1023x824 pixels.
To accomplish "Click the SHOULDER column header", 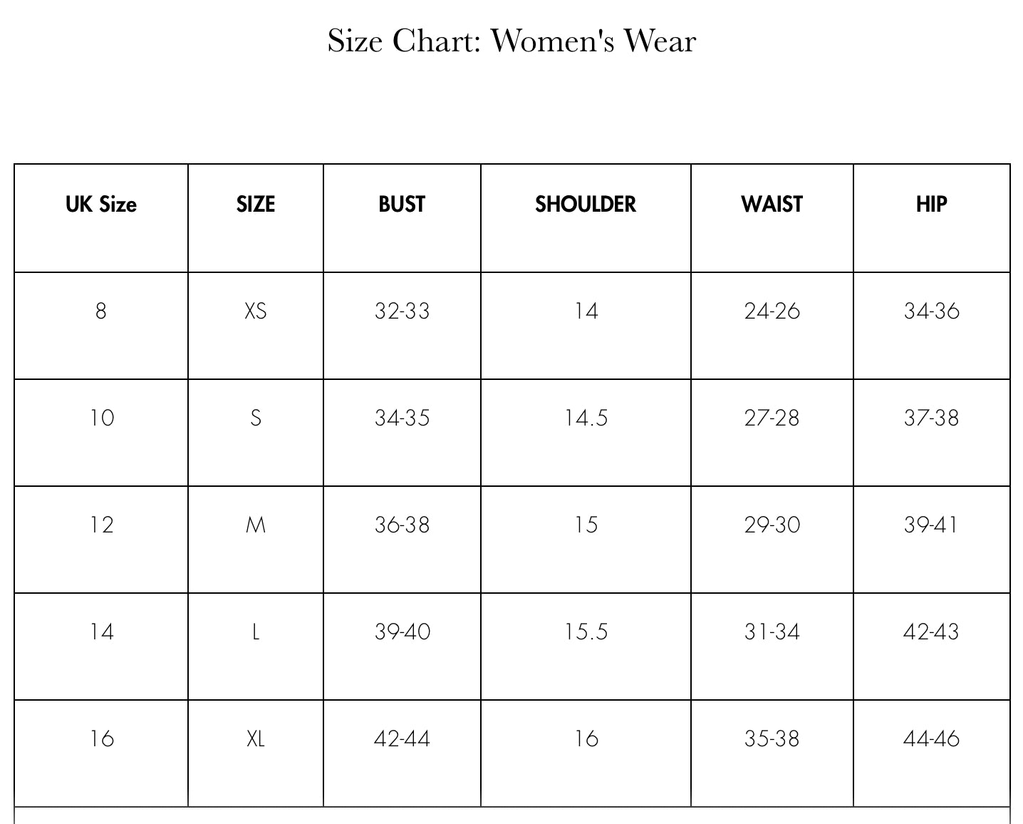I will coord(585,205).
